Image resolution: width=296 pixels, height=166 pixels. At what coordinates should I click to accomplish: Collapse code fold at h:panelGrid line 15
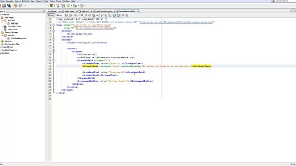(54, 60)
